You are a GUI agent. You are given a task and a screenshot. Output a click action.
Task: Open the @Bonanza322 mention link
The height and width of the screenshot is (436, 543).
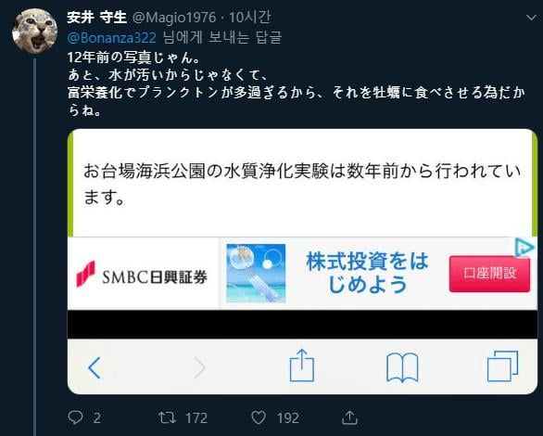point(111,37)
